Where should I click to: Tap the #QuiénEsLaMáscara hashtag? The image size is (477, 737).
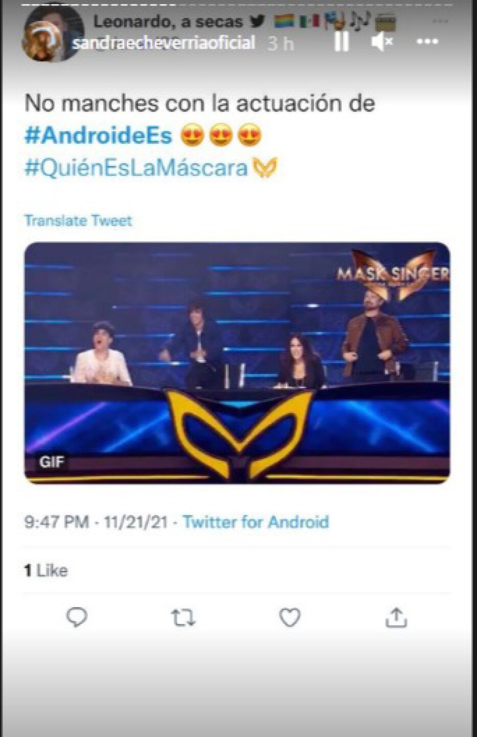click(x=136, y=168)
